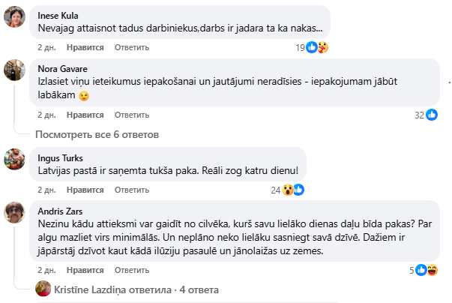Open small avatar beside Kristīne Lazdiņa
Screen dimensions: 452x303
point(45,289)
